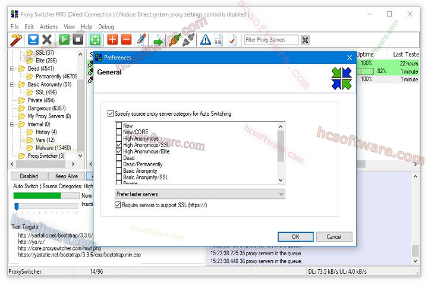Click the 82% uptime bar cell
The image size is (428, 285).
tap(372, 71)
